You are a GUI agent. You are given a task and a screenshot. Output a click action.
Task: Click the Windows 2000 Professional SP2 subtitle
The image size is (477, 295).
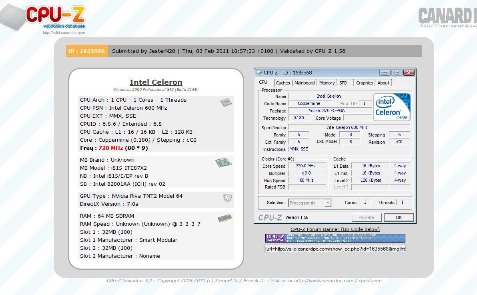coord(156,90)
